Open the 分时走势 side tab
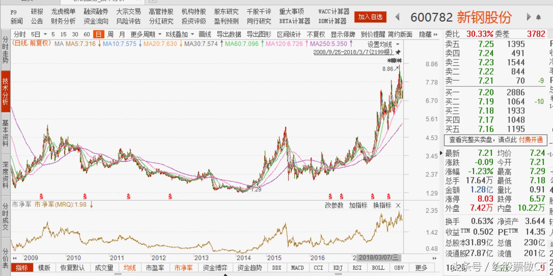553x276 pixels. [x=5, y=50]
